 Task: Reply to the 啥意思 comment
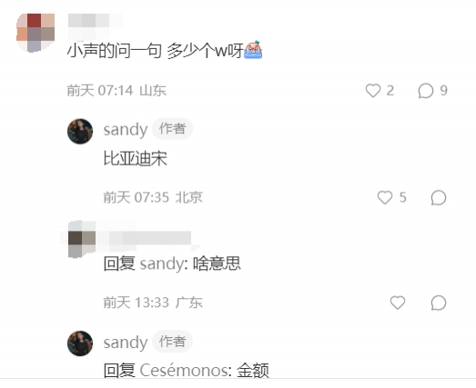click(439, 303)
